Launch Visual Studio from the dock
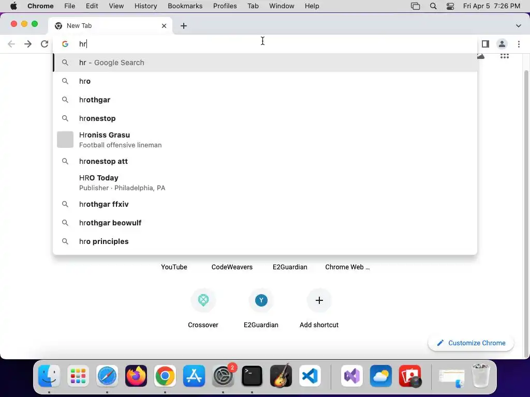 point(352,376)
